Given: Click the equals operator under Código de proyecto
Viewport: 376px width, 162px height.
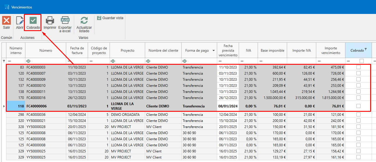Looking at the screenshot, I should click(x=91, y=61).
